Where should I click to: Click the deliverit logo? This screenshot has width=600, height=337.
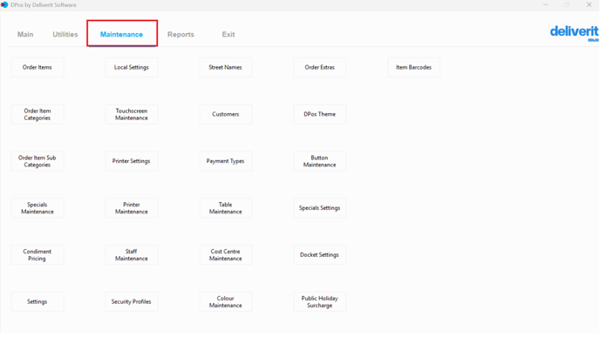click(x=574, y=33)
